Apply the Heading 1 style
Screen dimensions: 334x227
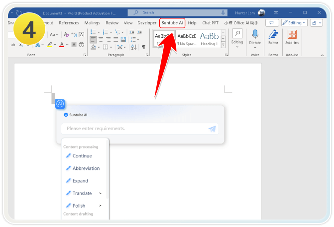pyautogui.click(x=209, y=39)
